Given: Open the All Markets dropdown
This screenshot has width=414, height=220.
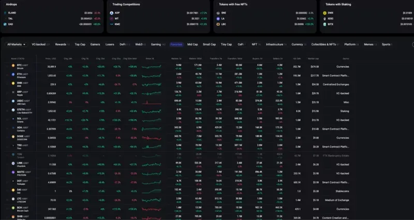Looking at the screenshot, I should pyautogui.click(x=16, y=45).
